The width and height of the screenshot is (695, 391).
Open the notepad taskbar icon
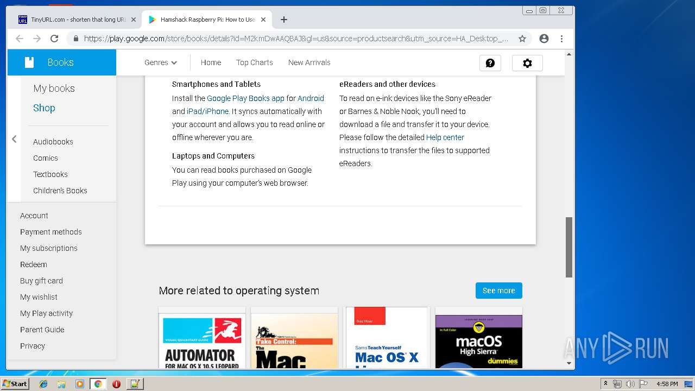[135, 384]
